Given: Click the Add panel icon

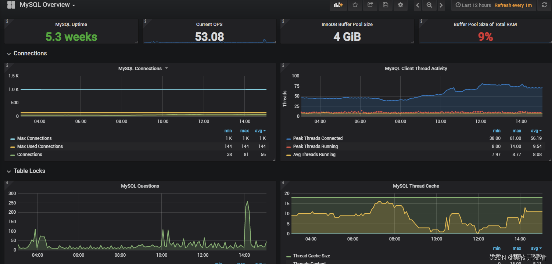Looking at the screenshot, I should point(338,5).
